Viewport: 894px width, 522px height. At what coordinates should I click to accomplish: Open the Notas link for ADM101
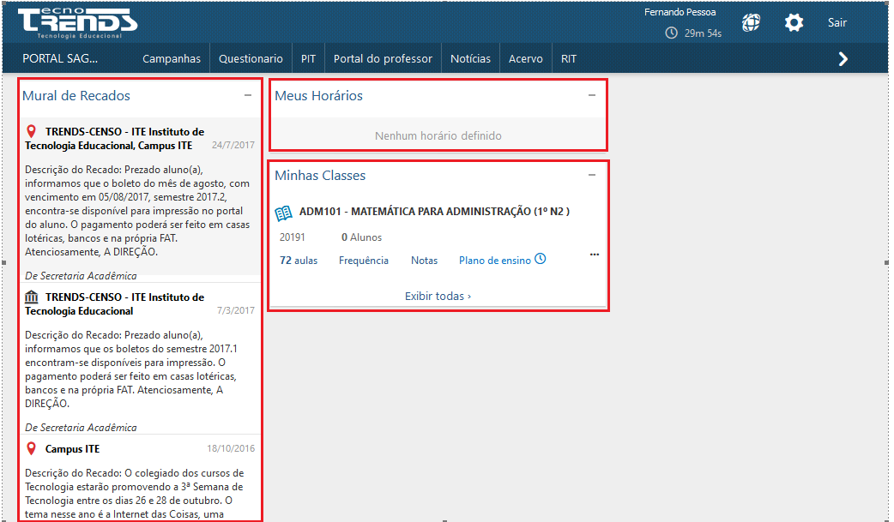pos(424,261)
